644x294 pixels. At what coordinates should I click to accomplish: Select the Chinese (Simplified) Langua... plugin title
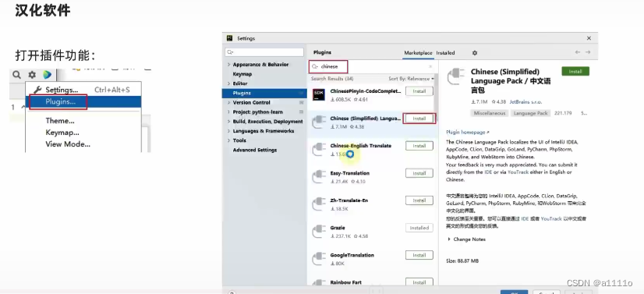tap(366, 119)
